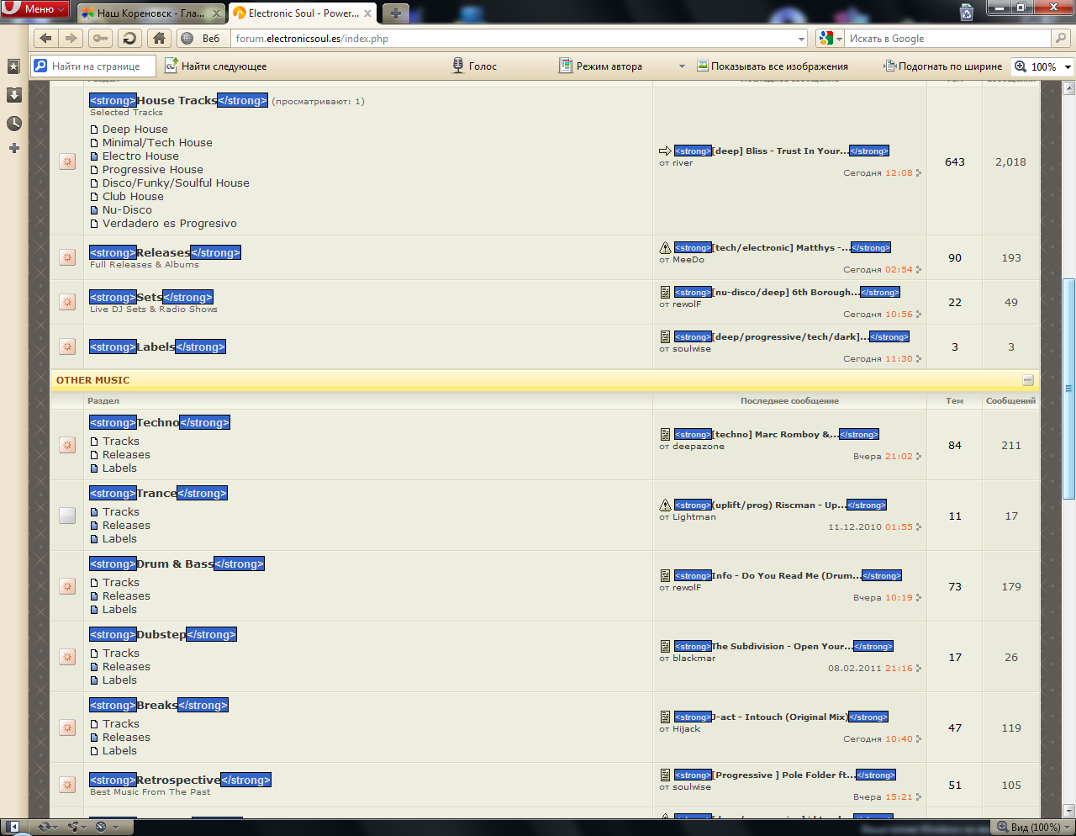
Task: Open the Labels forum link
Action: [x=156, y=347]
